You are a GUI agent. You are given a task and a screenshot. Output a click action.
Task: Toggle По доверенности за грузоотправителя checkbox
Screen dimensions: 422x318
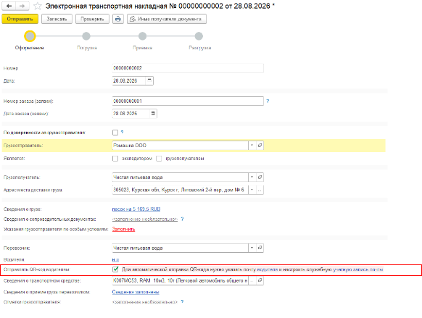click(115, 133)
